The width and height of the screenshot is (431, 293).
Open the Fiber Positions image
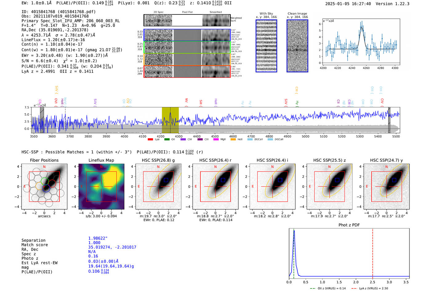click(x=44, y=186)
